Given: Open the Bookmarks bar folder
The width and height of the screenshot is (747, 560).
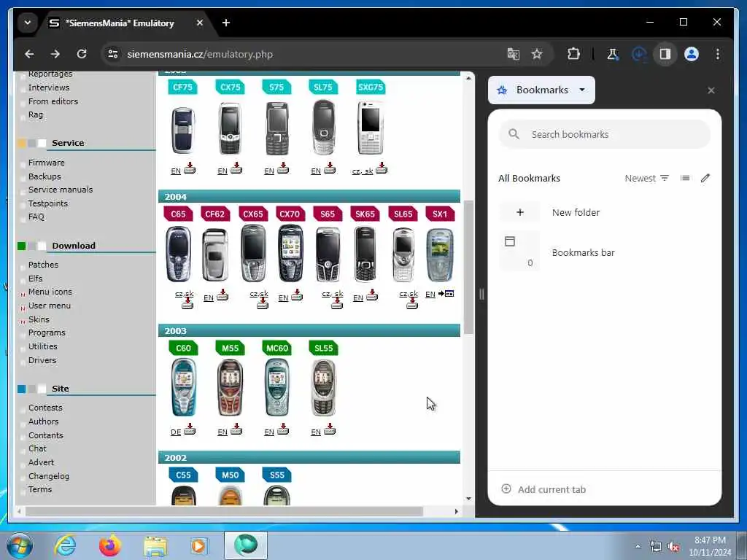Looking at the screenshot, I should pos(605,252).
